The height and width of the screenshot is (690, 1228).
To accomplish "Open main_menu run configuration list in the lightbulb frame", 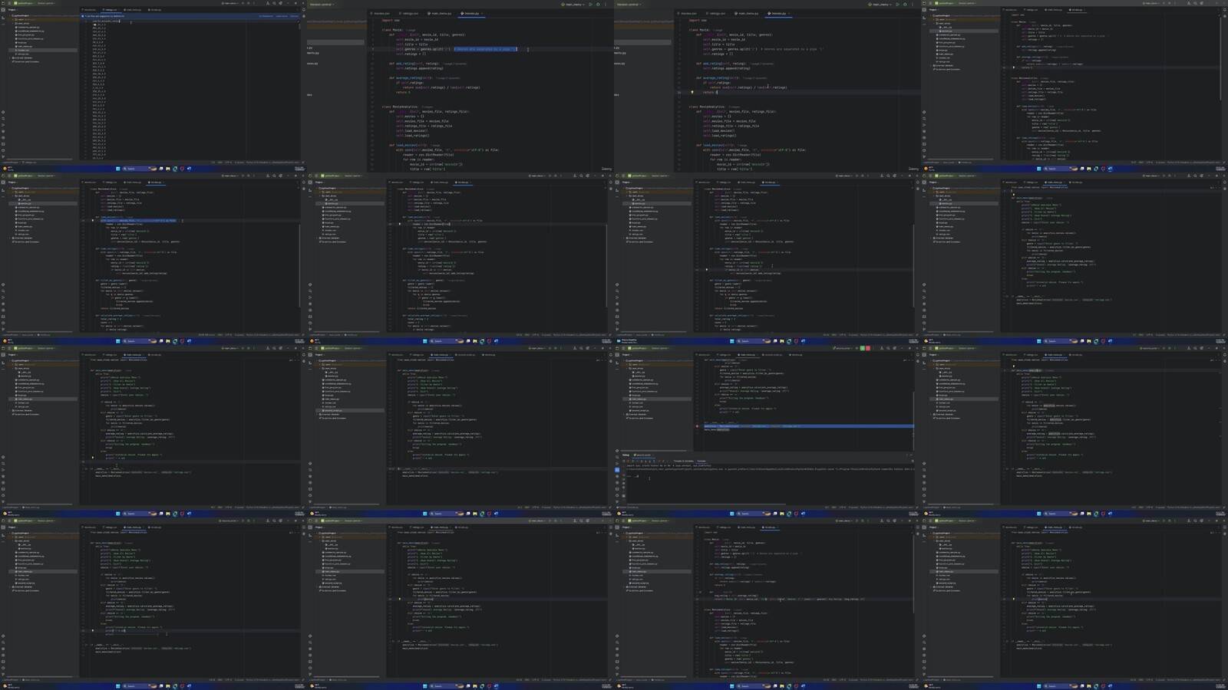I will click(881, 4).
